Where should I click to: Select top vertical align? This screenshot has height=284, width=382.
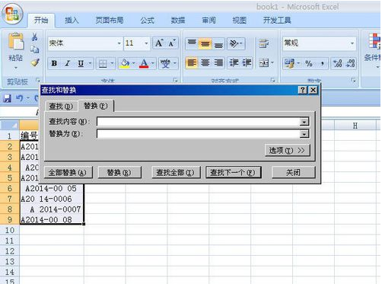pos(192,43)
